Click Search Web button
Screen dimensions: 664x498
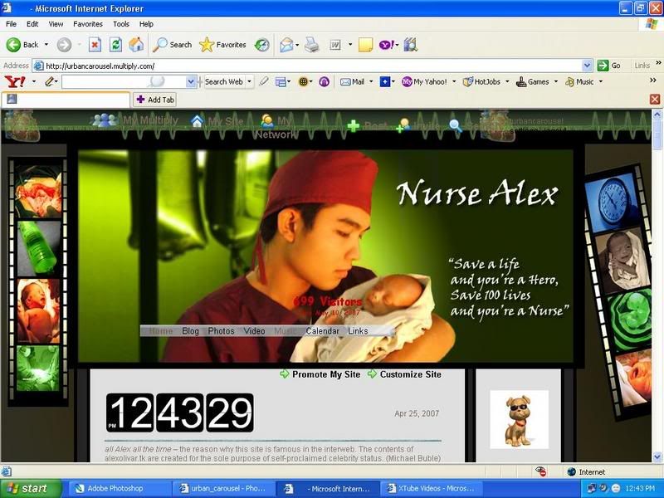[223, 81]
